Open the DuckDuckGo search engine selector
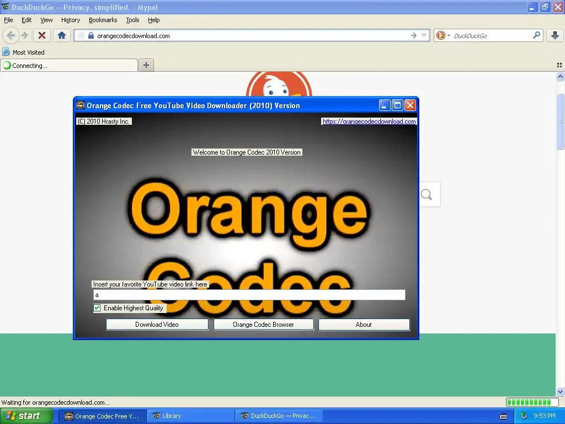This screenshot has height=424, width=565. point(443,35)
